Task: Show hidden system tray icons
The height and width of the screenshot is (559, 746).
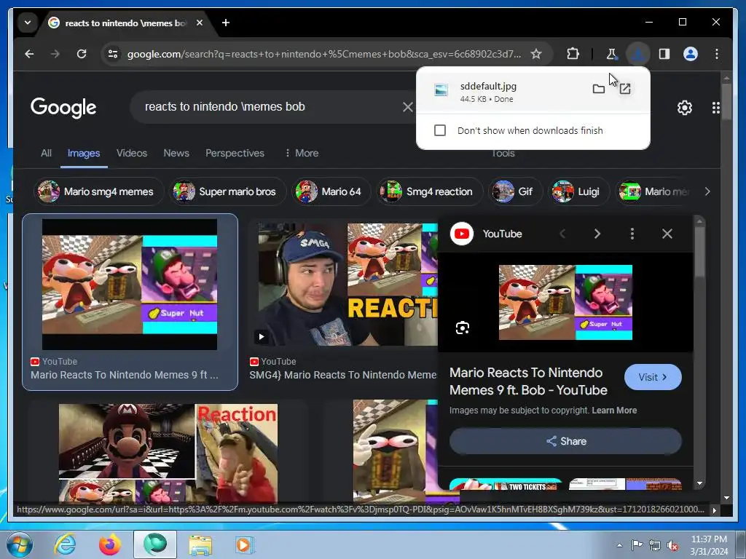Action: pos(619,545)
